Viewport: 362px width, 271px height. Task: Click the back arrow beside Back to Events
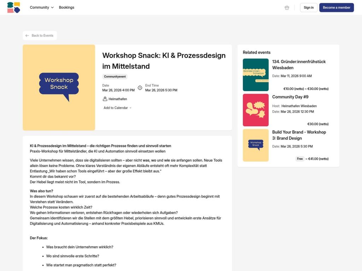[27, 35]
